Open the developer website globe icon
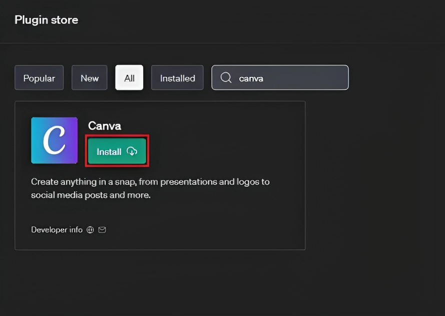The width and height of the screenshot is (445, 316). pos(90,230)
